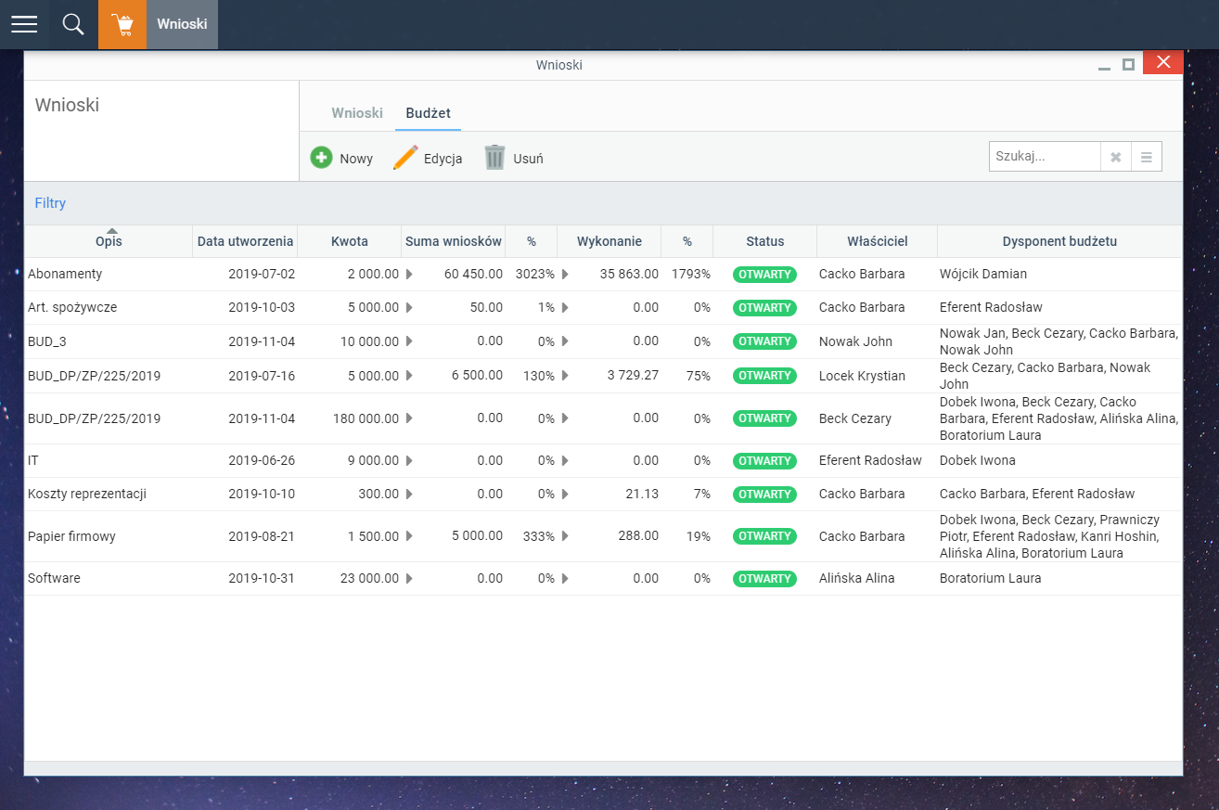Image resolution: width=1219 pixels, height=810 pixels.
Task: Maximize the Wnioski window
Action: (1128, 64)
